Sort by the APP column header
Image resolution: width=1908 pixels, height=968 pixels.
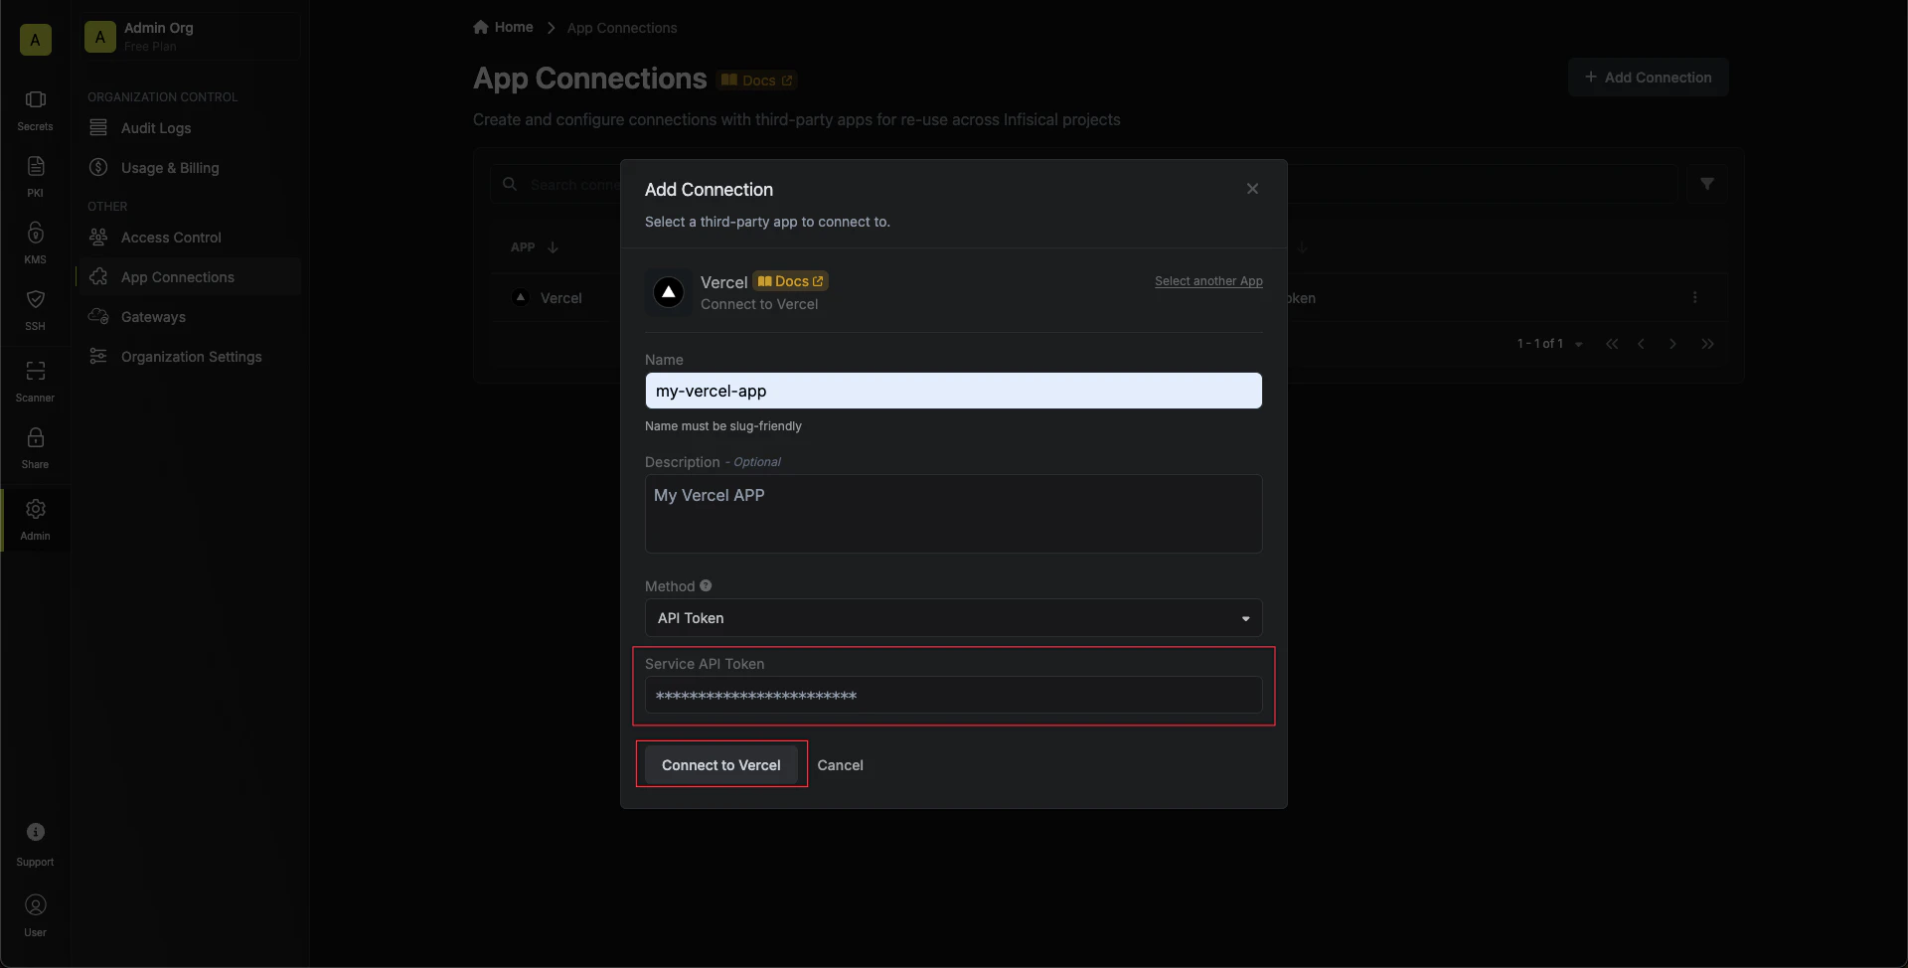point(534,247)
